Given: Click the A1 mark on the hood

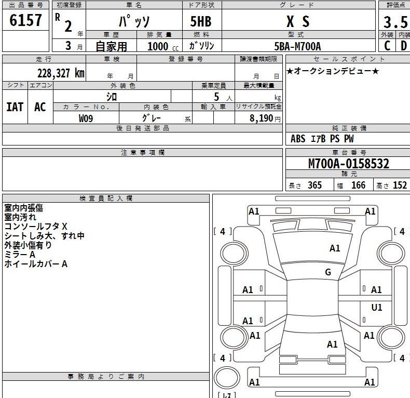Looking at the screenshot, I should tap(335, 248).
